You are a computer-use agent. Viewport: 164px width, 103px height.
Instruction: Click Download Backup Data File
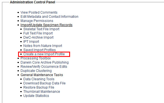[44, 83]
